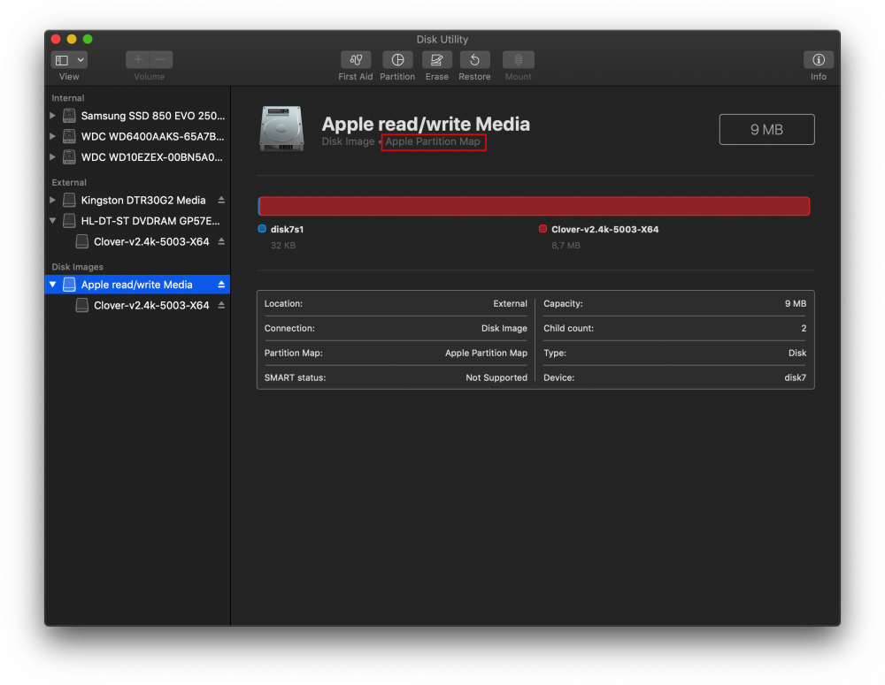This screenshot has width=885, height=685.
Task: Click the Mount toolbar icon
Action: 518,60
